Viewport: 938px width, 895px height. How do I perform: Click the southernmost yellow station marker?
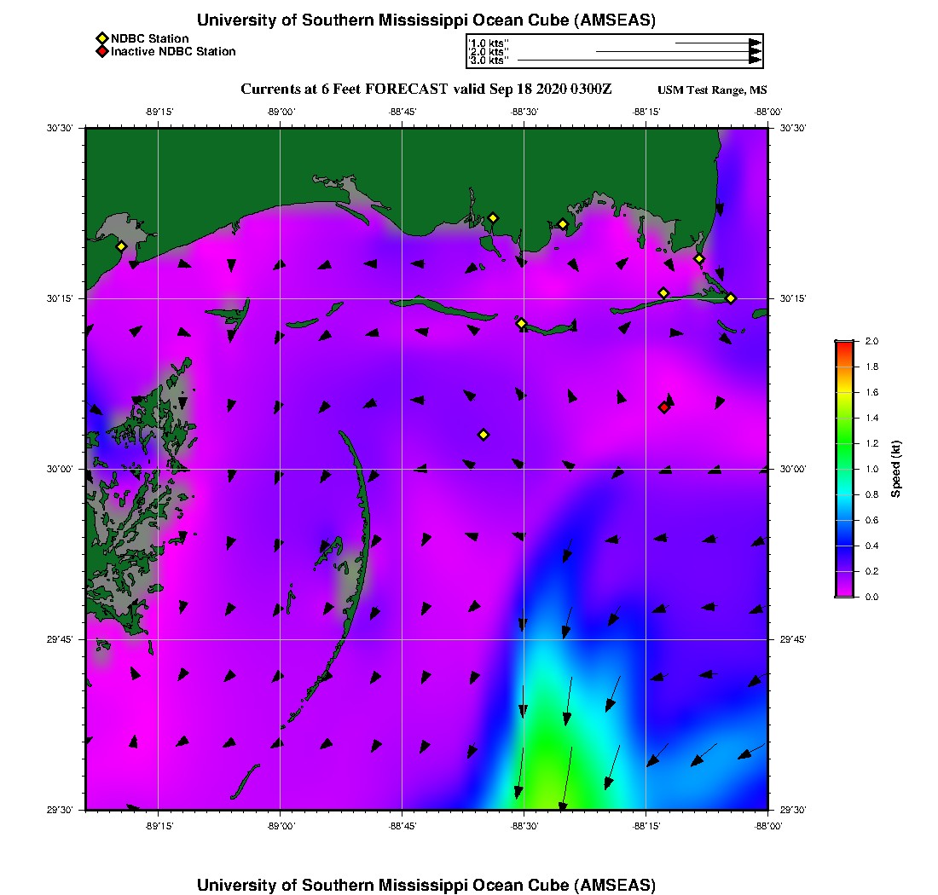point(483,435)
